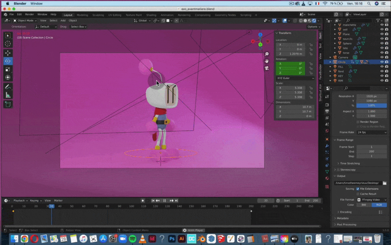Launch Photoshop from the dock
The image size is (391, 245).
[x=172, y=239]
